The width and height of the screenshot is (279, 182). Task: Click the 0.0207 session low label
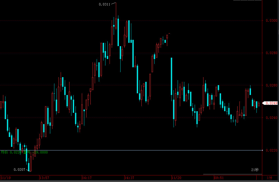click(x=19, y=170)
